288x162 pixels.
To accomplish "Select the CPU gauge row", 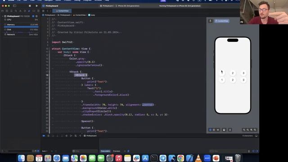I will point(21,20).
